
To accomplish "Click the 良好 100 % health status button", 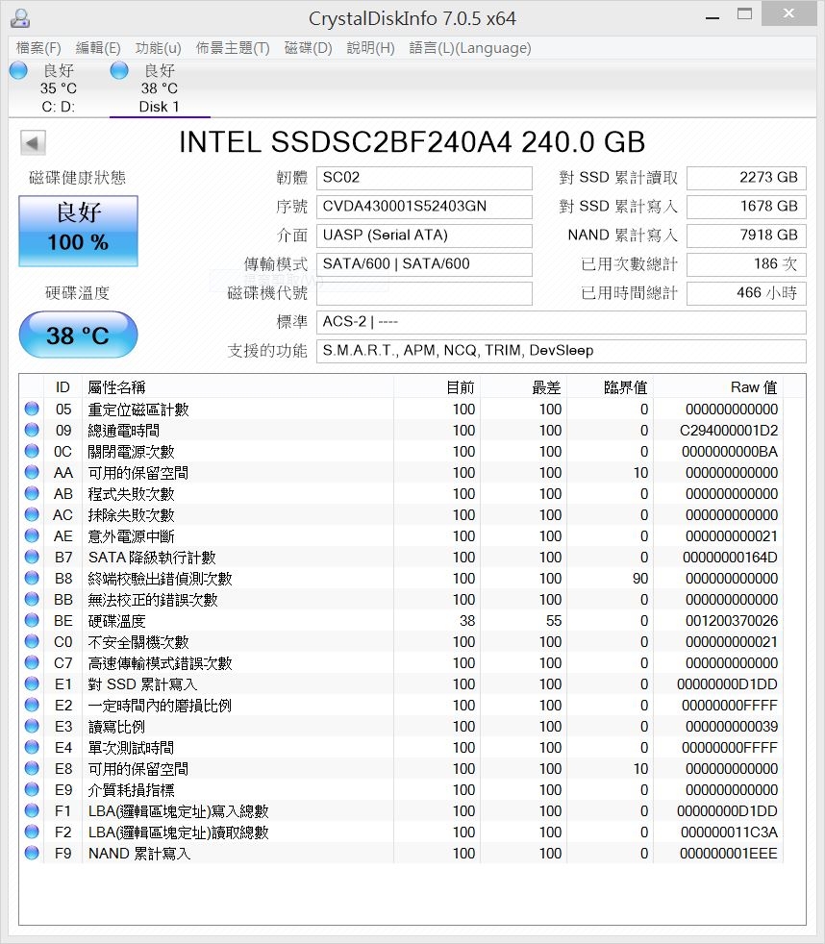I will coord(78,231).
